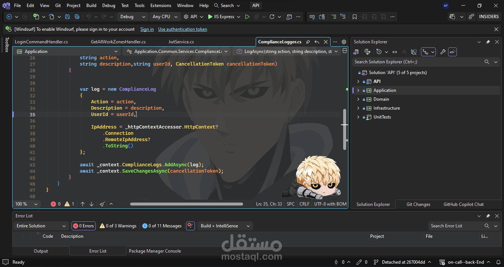Viewport: 504px width, 267px height.
Task: Click the bookmark icon in toolbar
Action: (355, 17)
